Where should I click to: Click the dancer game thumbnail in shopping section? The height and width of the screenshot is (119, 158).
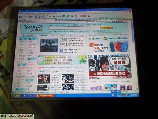coord(44,79)
